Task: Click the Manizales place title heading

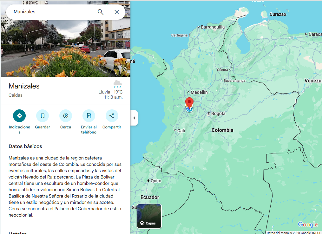Action: point(24,86)
